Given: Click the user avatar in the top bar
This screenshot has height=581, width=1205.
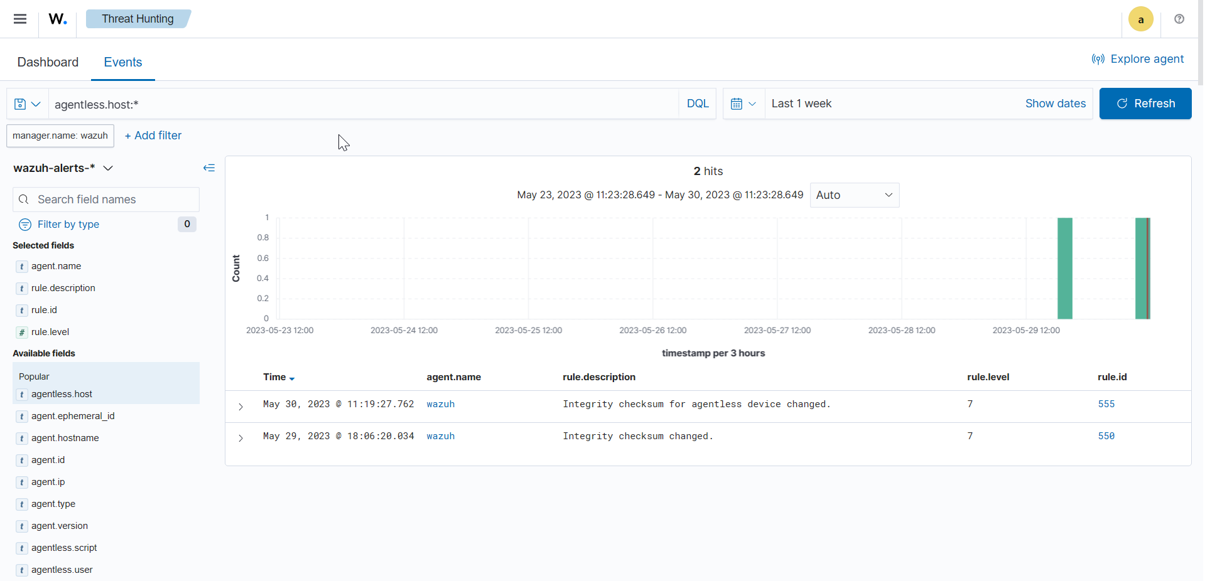Looking at the screenshot, I should (x=1140, y=19).
